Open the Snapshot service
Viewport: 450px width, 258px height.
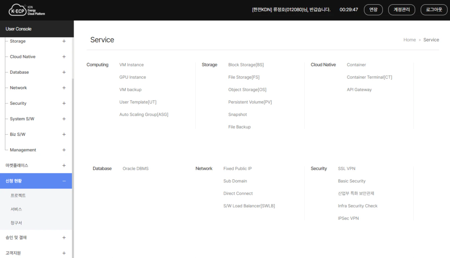[238, 115]
